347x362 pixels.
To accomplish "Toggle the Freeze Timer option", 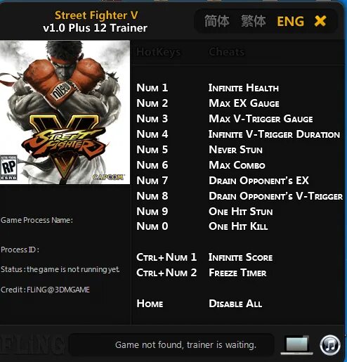I will 237,273.
